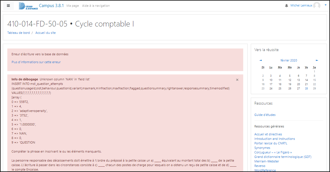Select day 28 in the calendar
330x172 pixels.
[306, 88]
